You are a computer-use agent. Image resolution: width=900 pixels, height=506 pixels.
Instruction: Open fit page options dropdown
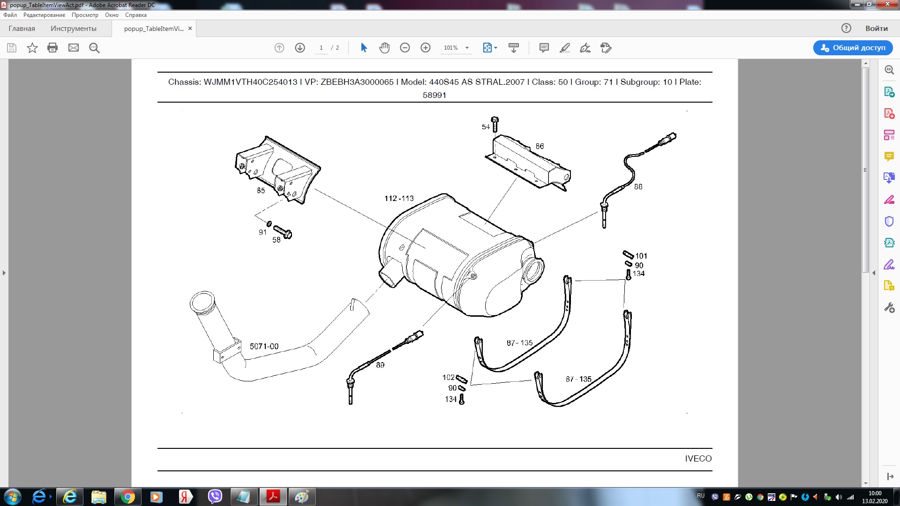point(495,48)
